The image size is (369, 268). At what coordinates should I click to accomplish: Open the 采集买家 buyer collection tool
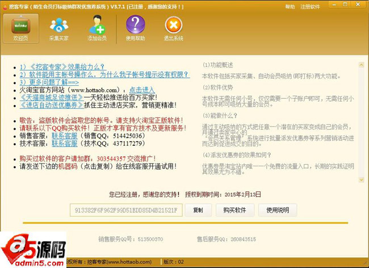(59, 28)
